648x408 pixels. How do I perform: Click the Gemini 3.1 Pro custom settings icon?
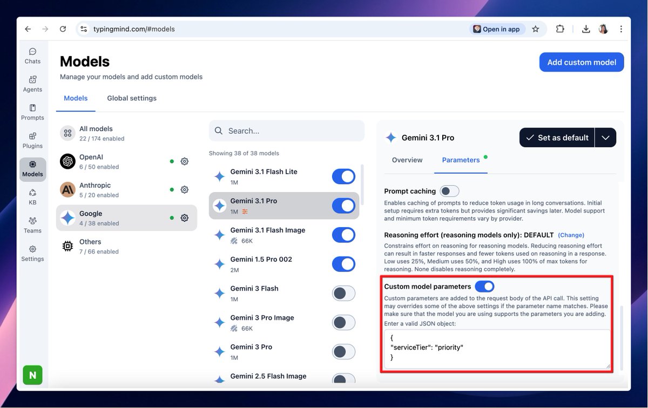(x=245, y=212)
